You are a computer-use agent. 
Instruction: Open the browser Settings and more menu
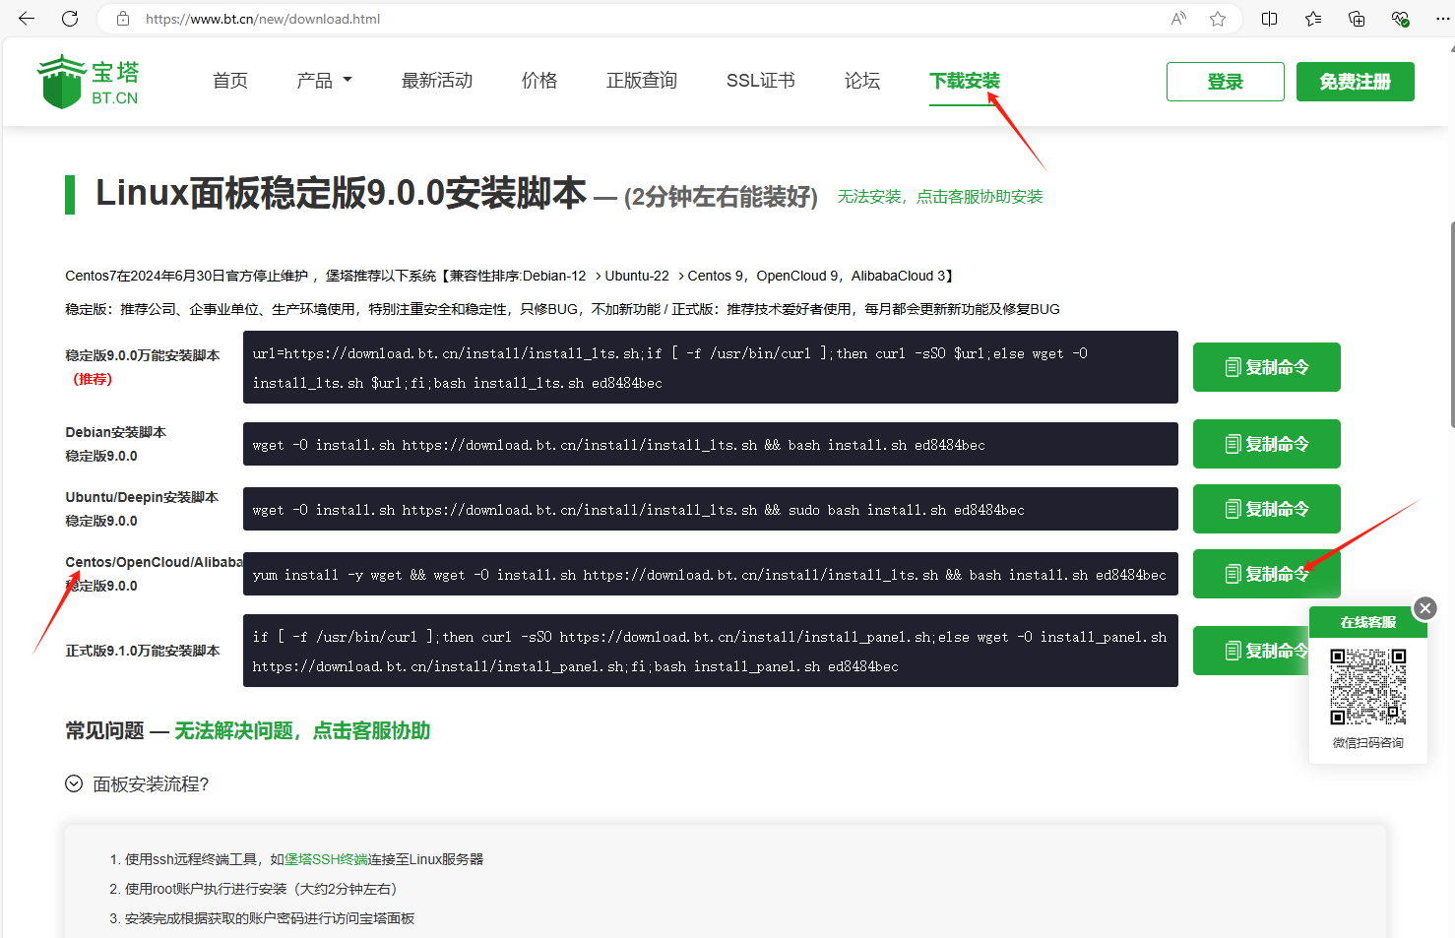[1441, 19]
